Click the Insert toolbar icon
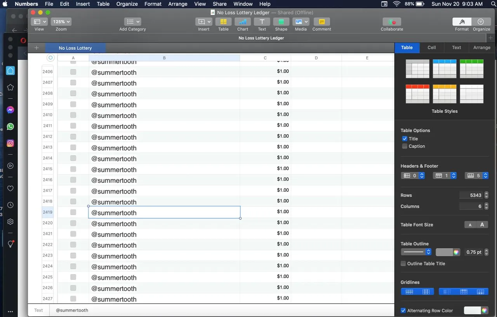Image resolution: width=497 pixels, height=317 pixels. (203, 22)
